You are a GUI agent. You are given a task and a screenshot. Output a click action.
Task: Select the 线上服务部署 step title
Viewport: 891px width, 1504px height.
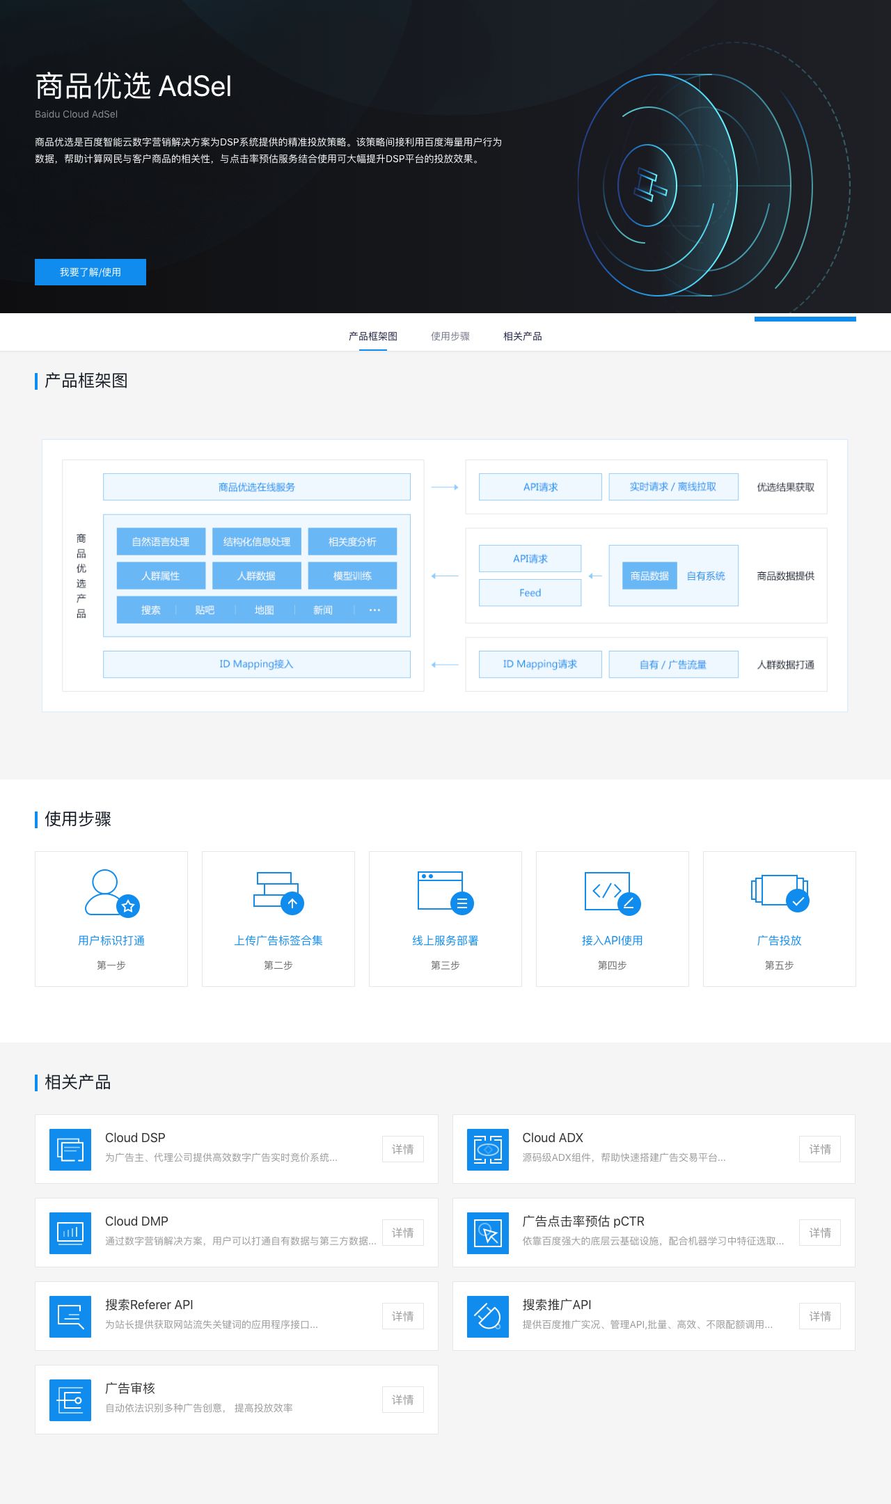445,940
